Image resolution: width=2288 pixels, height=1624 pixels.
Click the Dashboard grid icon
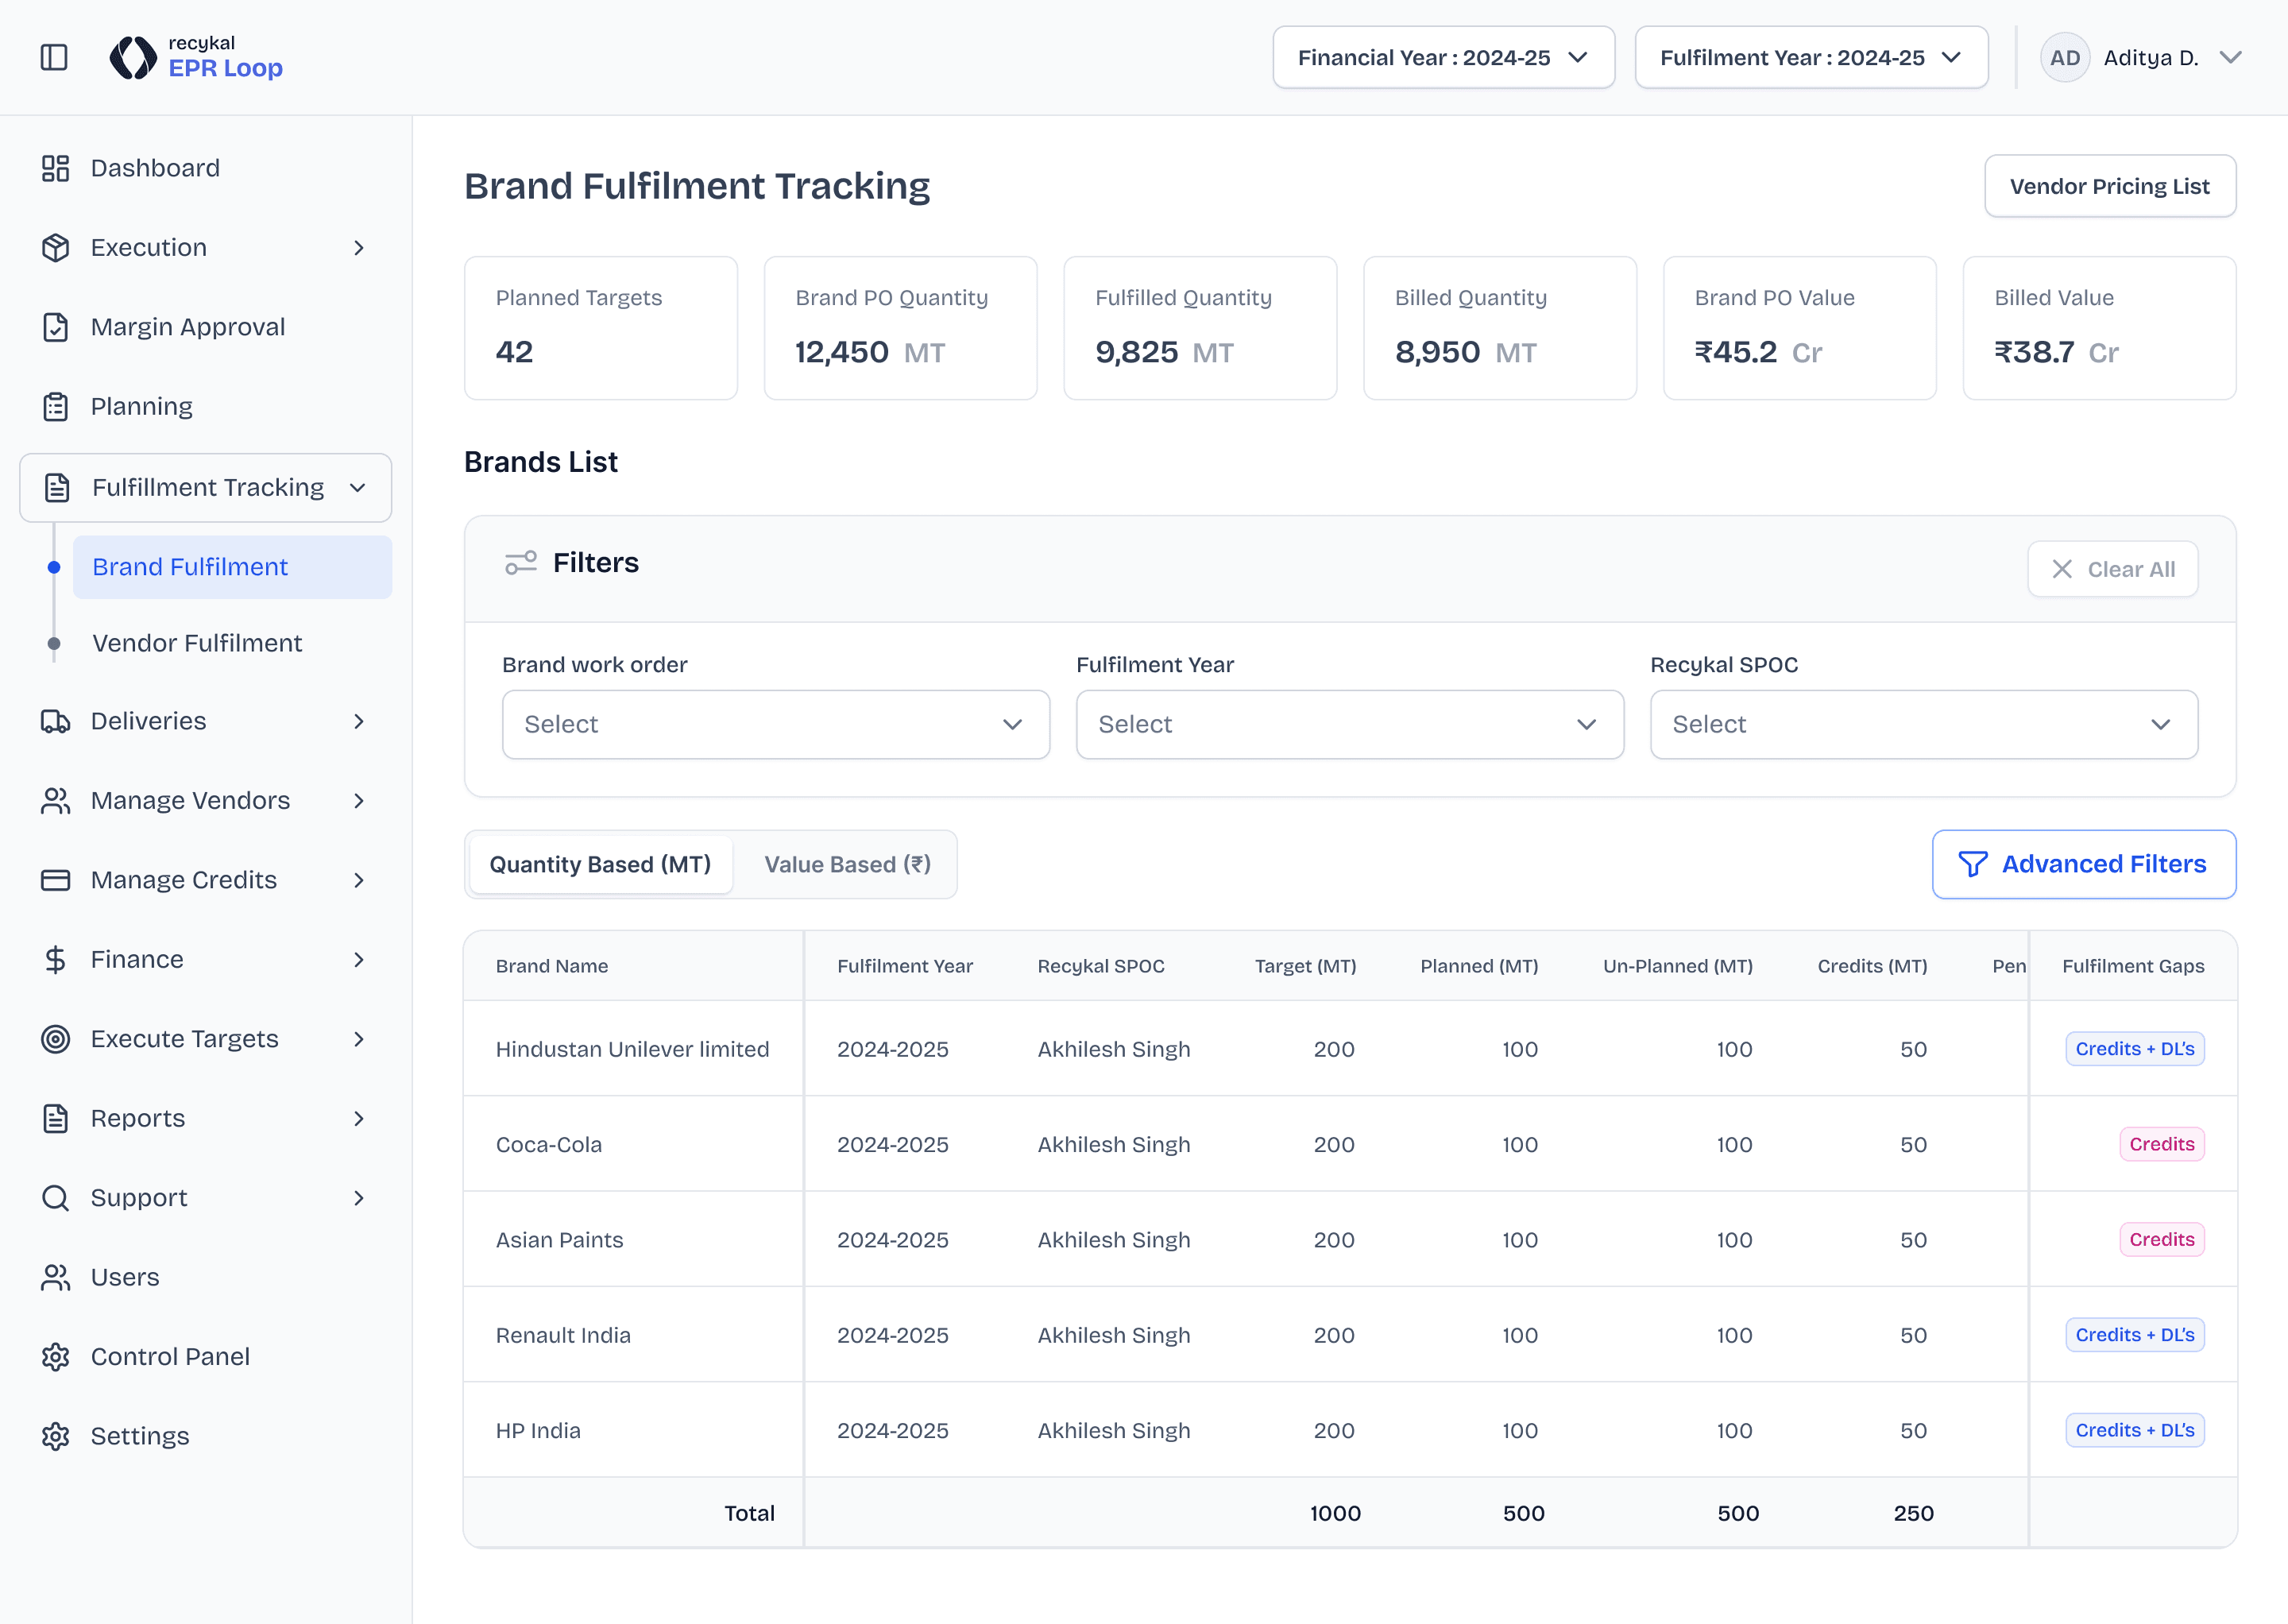55,168
